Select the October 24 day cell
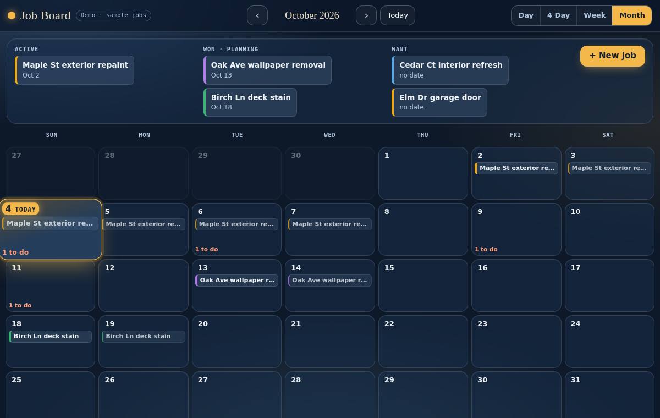 pos(609,342)
